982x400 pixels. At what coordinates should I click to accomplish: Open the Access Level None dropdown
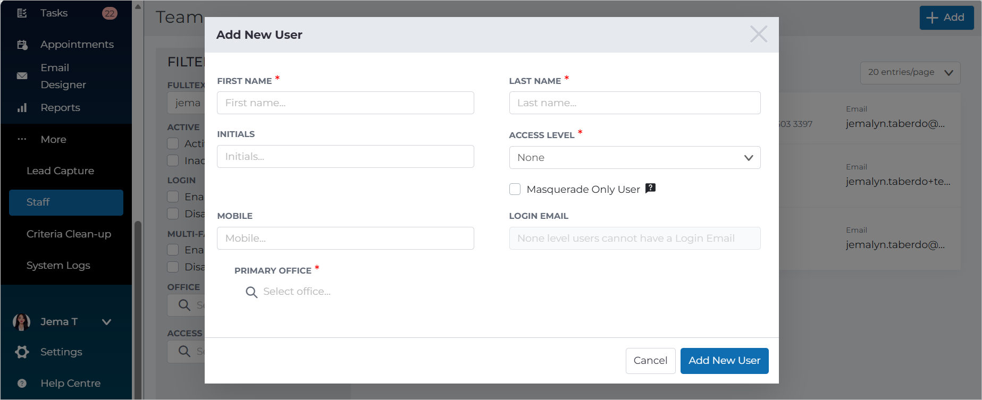(635, 158)
